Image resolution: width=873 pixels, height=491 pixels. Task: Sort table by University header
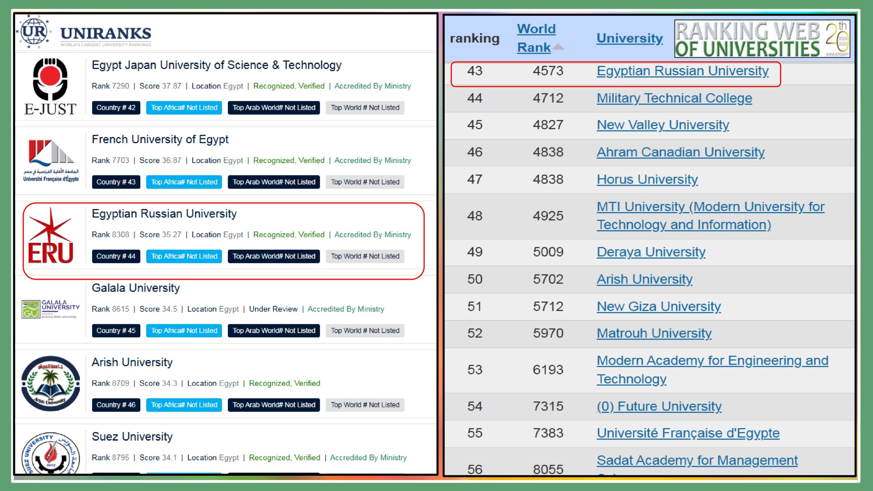[630, 38]
